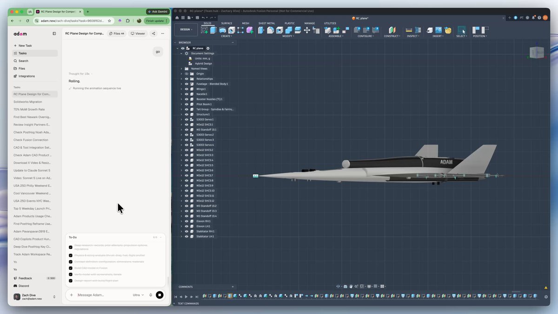This screenshot has height=314, width=558.
Task: Toggle visibility of Nacelle:1 component
Action: pyautogui.click(x=186, y=94)
